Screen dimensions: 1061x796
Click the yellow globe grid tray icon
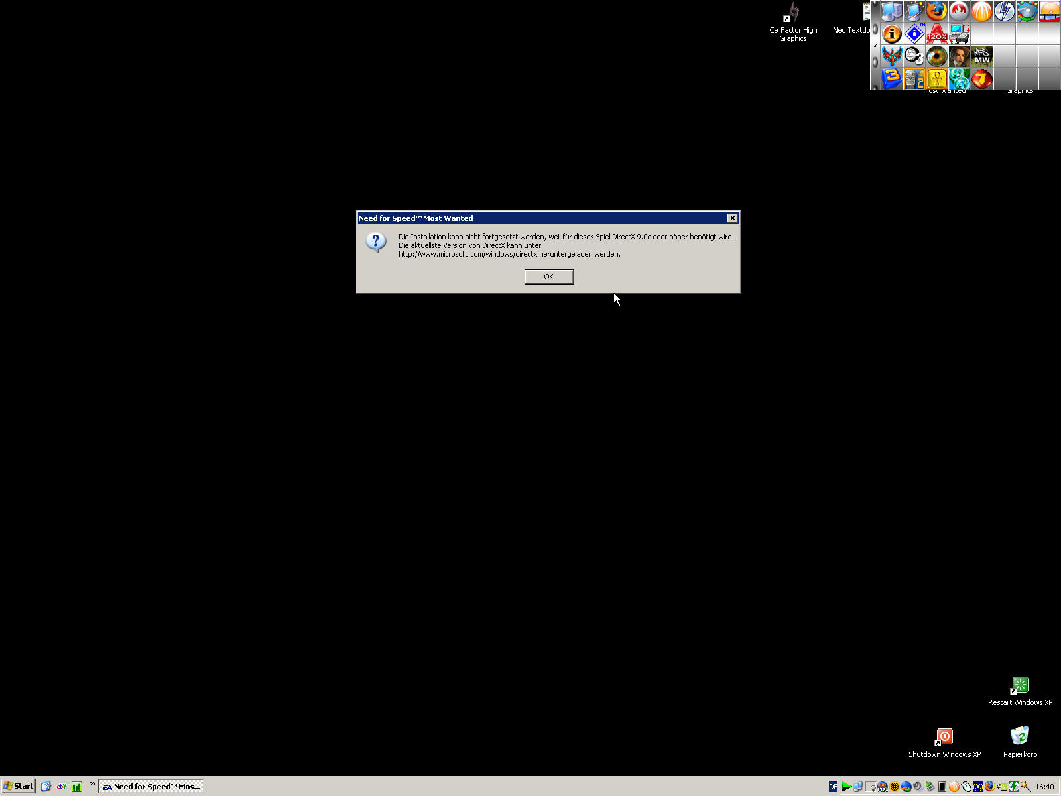(895, 787)
